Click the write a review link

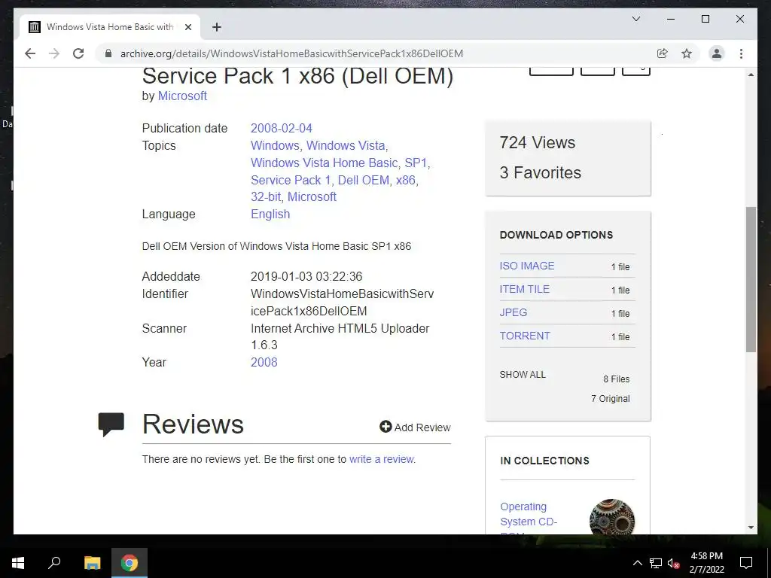pyautogui.click(x=381, y=459)
